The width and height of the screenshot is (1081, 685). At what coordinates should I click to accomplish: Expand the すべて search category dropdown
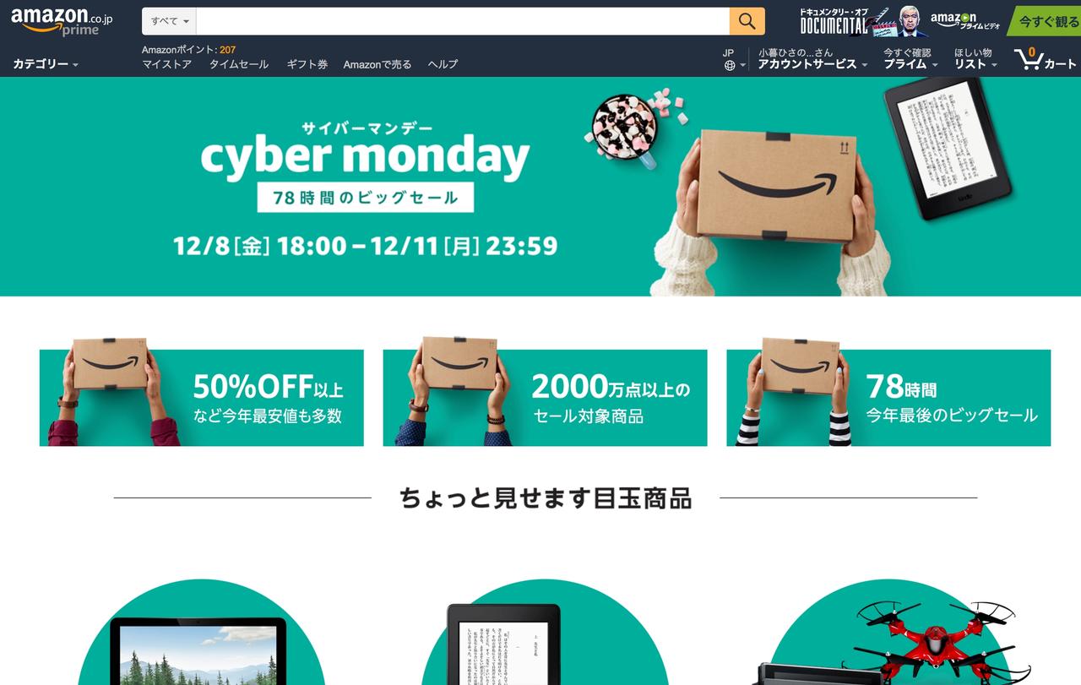[169, 21]
